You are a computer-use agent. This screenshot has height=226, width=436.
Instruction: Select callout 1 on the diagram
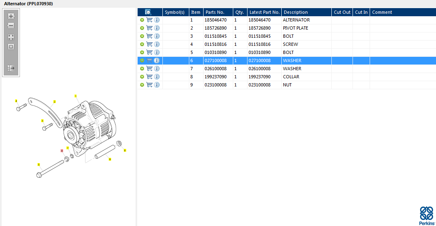click(75, 96)
